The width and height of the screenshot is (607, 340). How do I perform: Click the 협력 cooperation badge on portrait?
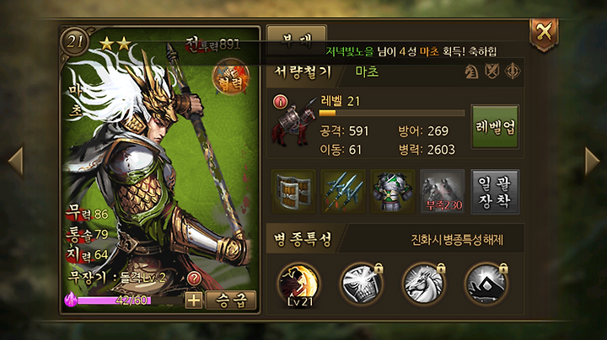click(x=231, y=77)
